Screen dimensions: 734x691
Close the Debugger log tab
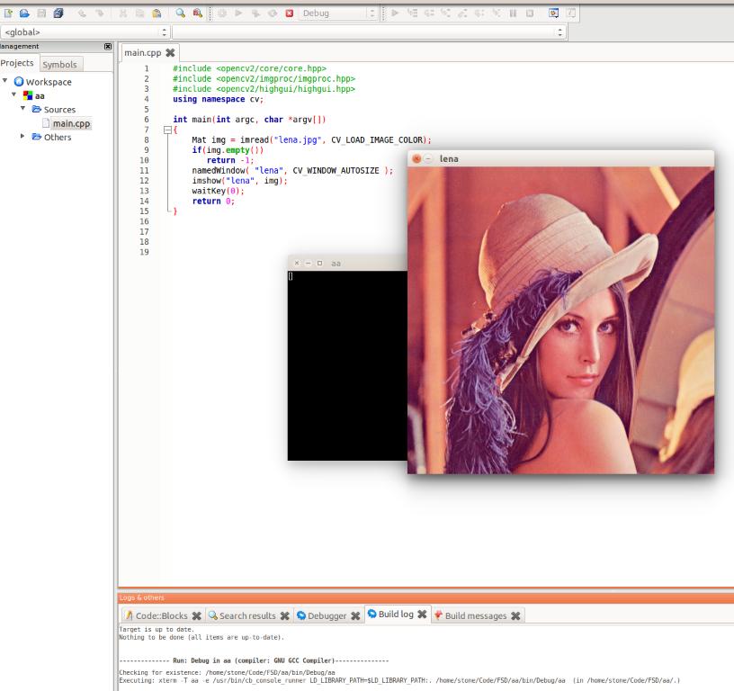pyautogui.click(x=355, y=616)
